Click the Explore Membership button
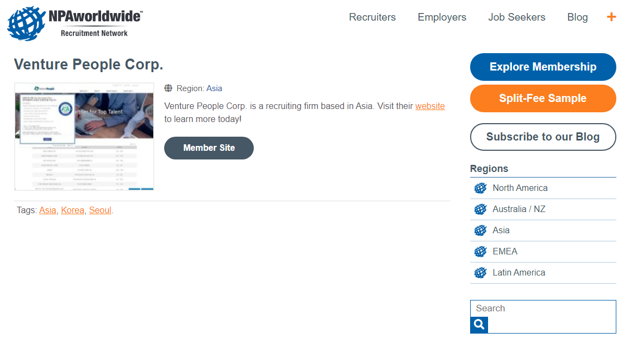The width and height of the screenshot is (631, 339). click(x=543, y=67)
